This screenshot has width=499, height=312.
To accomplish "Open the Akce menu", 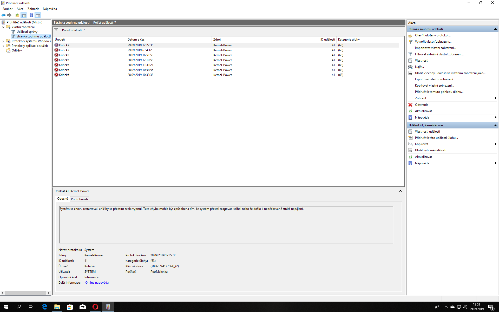I will click(x=20, y=9).
